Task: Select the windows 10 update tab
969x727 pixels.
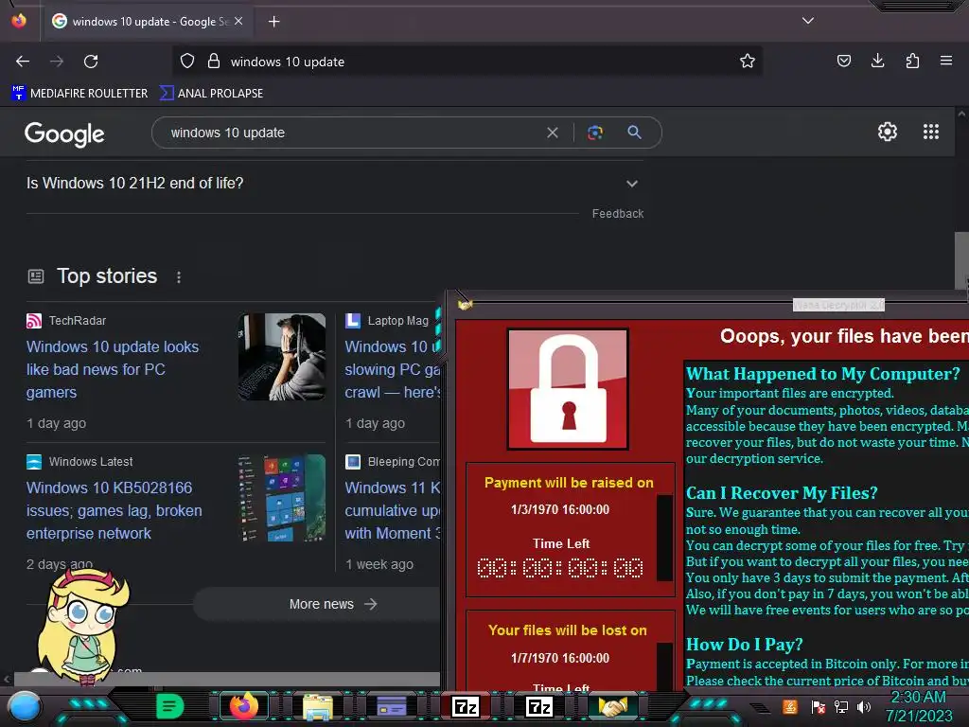Action: (149, 22)
